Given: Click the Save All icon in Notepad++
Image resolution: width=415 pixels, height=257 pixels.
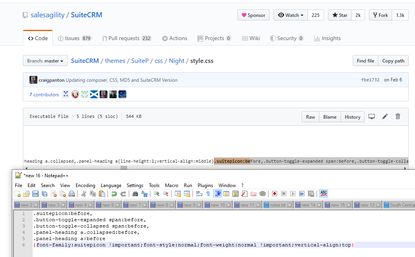Looking at the screenshot, I should (44, 194).
